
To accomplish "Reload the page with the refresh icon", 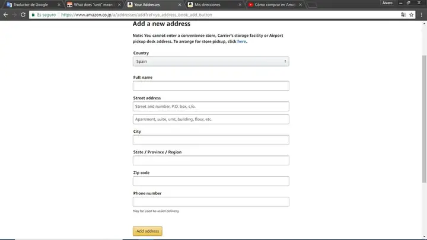I will point(23,15).
